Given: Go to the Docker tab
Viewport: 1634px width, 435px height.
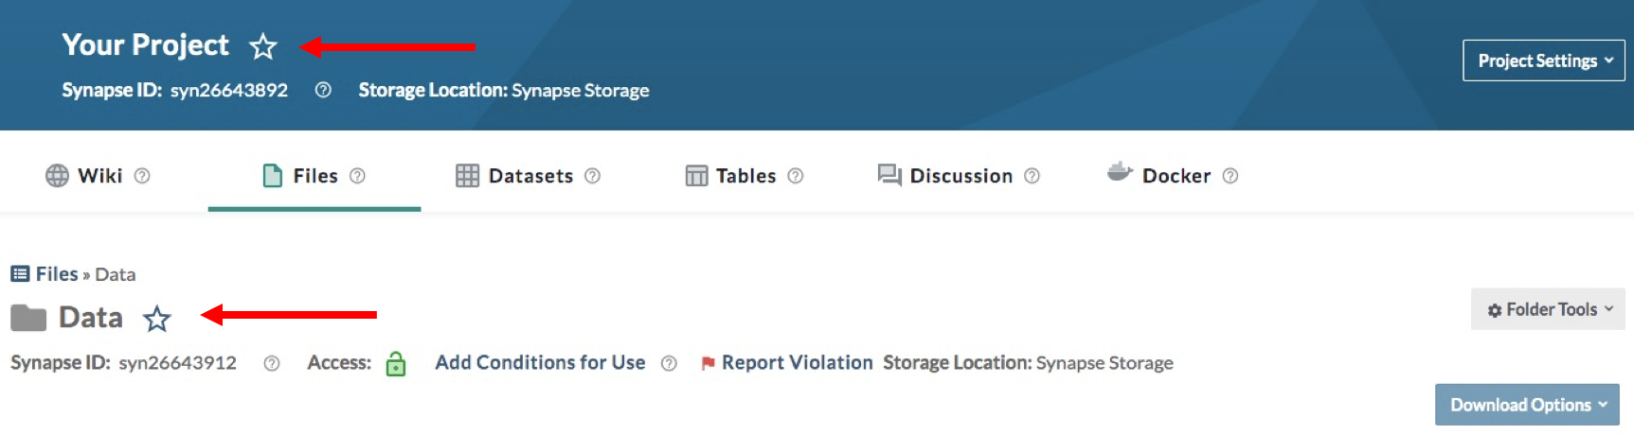Looking at the screenshot, I should [1175, 176].
